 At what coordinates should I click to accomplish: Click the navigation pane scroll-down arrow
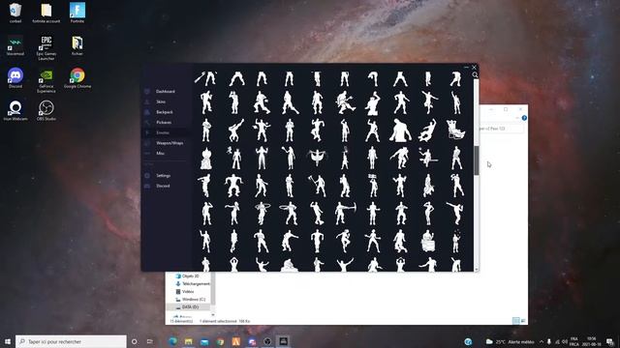coord(213,315)
